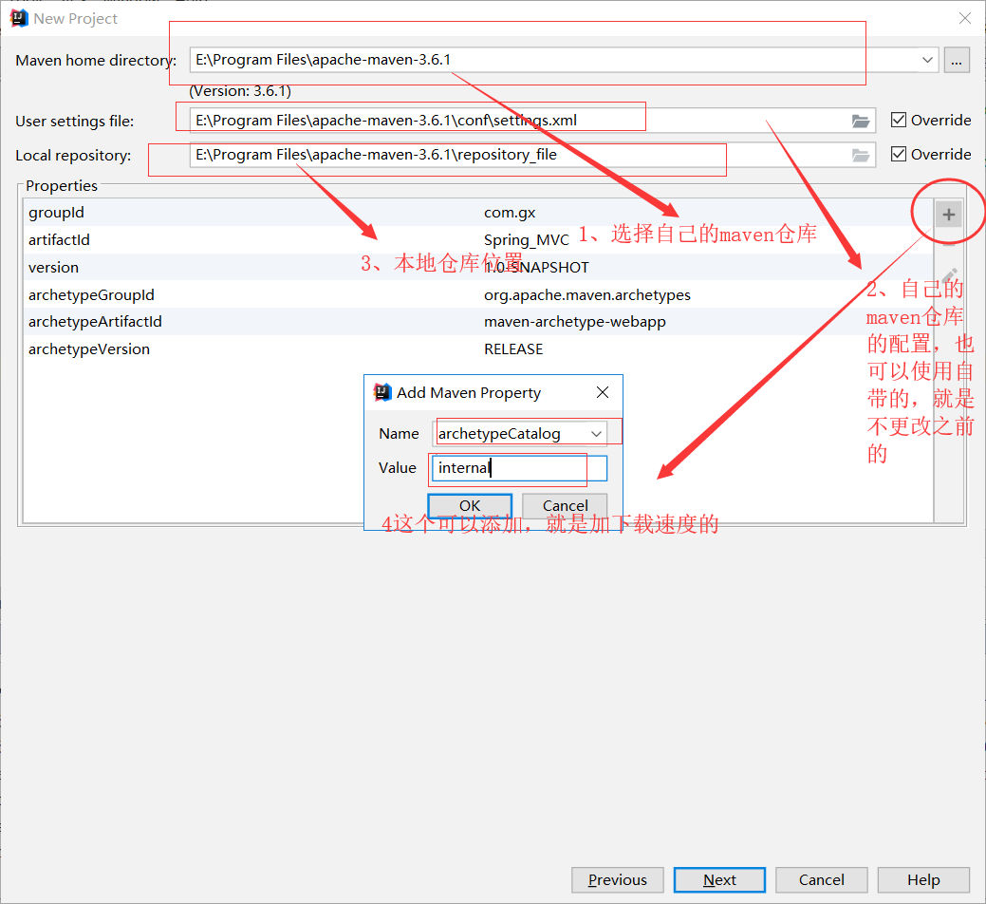
Task: Select the archetypeArtifactId property row
Action: pyautogui.click(x=478, y=322)
